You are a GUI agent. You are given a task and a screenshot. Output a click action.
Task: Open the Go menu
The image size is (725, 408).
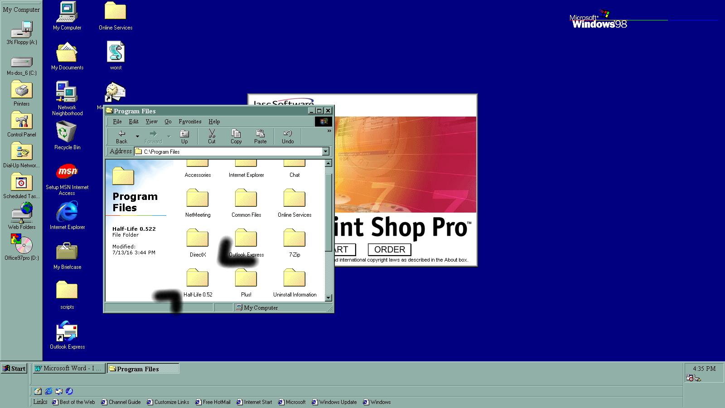pos(168,121)
